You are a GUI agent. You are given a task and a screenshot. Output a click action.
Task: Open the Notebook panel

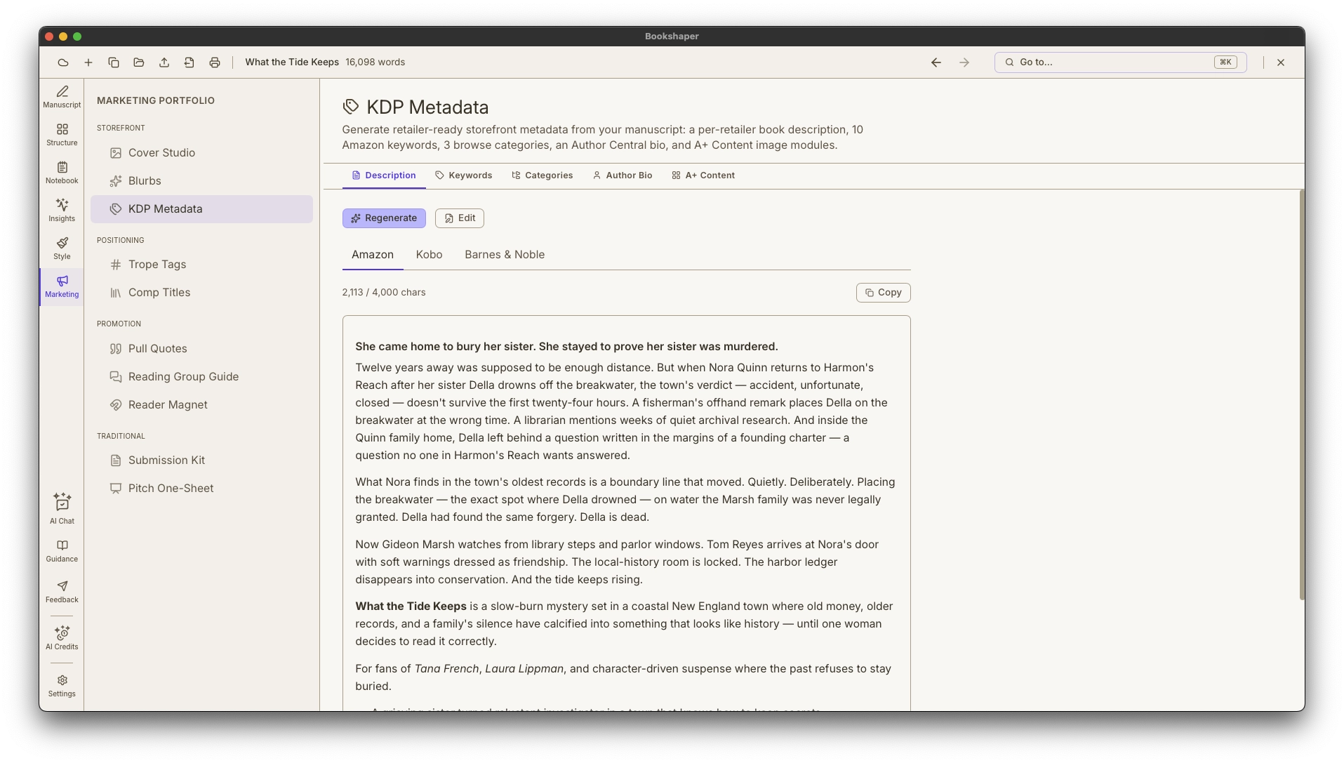[62, 173]
